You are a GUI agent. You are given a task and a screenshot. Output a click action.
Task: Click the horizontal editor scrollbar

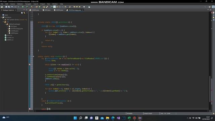point(121,111)
